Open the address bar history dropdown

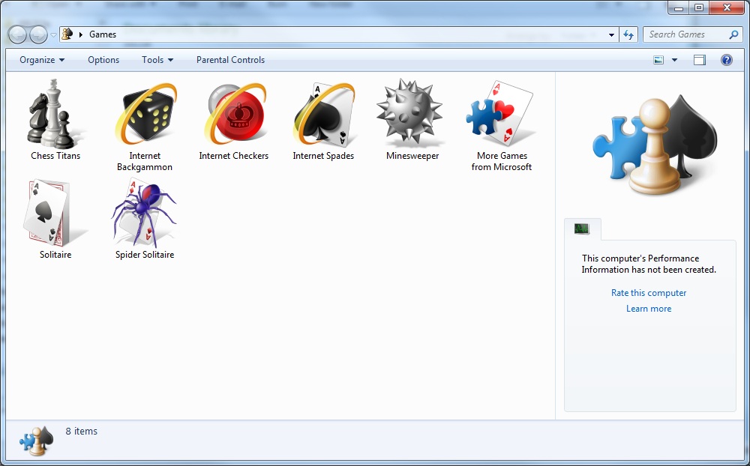610,34
